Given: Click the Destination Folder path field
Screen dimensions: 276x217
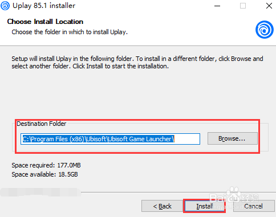Looking at the screenshot, I should (x=110, y=139).
